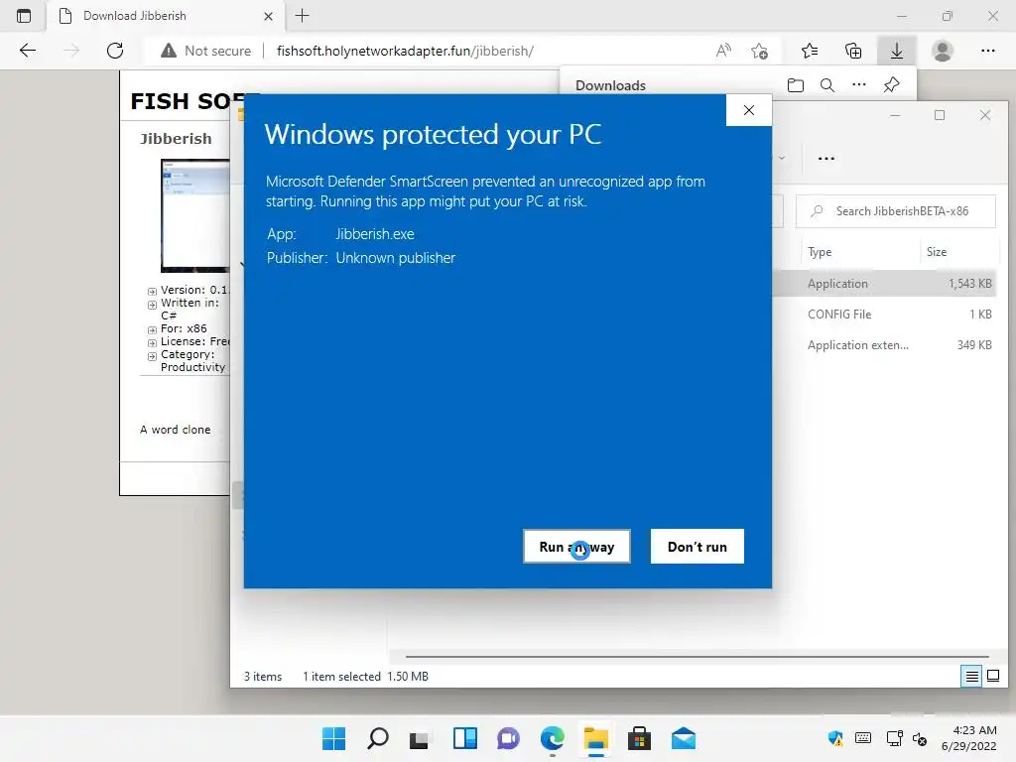
Task: Search downloads with the magnifier icon
Action: (827, 85)
